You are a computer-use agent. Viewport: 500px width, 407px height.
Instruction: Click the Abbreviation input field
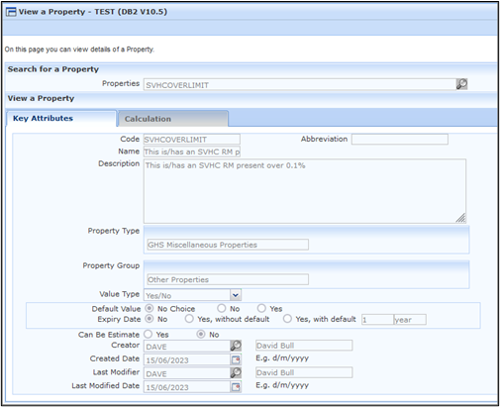pyautogui.click(x=400, y=140)
